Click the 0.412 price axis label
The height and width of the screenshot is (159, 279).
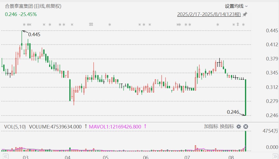(x=272, y=44)
